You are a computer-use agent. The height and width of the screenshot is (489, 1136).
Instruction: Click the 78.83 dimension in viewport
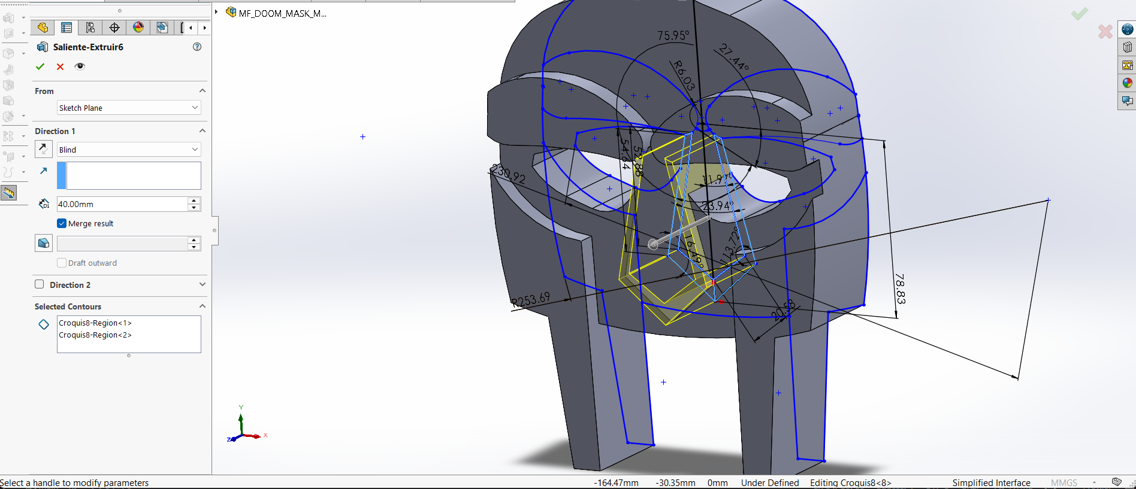coord(900,288)
